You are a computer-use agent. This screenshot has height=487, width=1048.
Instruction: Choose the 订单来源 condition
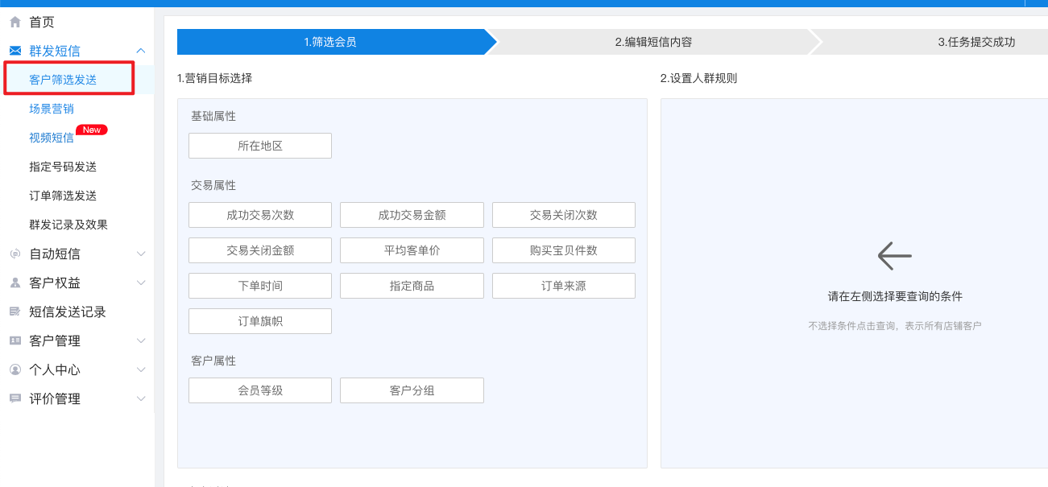[564, 286]
